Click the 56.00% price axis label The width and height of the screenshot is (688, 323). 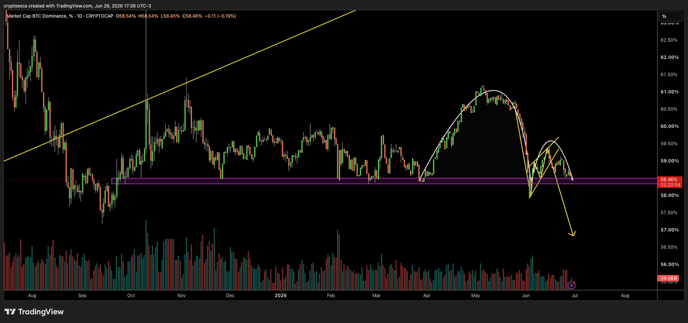[669, 264]
